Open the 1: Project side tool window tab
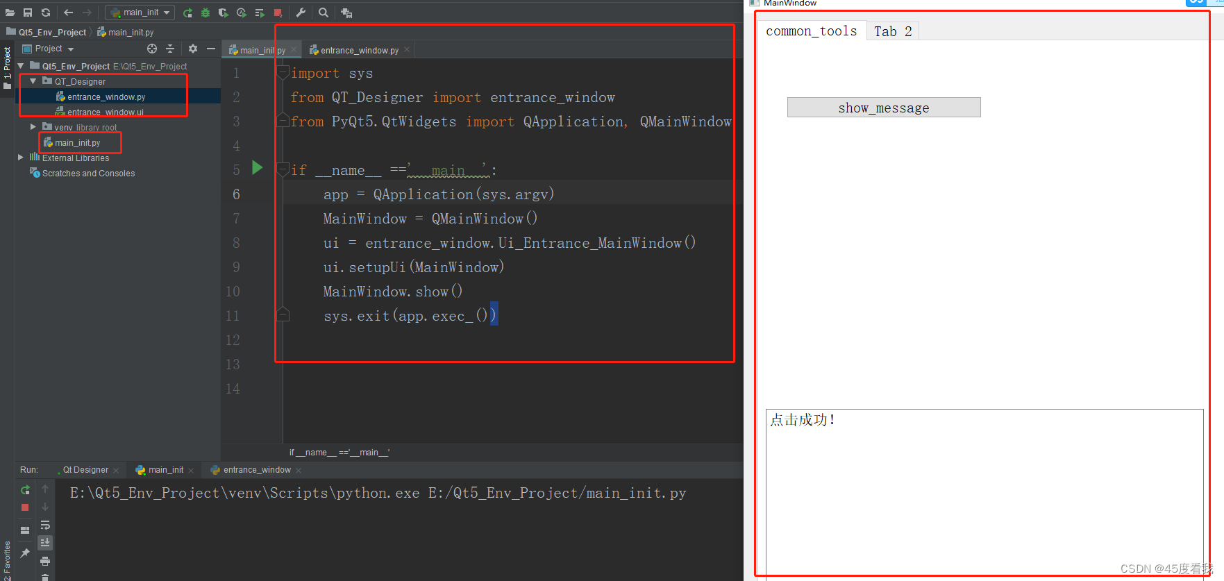 pyautogui.click(x=8, y=67)
